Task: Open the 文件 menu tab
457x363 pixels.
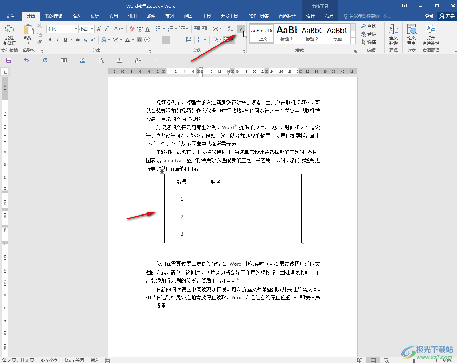Action: 10,16
